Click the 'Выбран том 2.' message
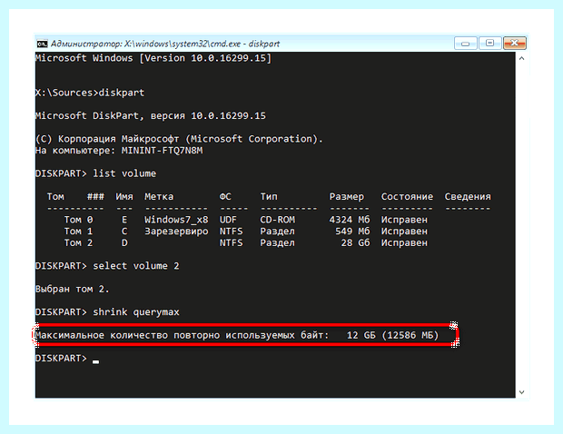 coord(72,290)
